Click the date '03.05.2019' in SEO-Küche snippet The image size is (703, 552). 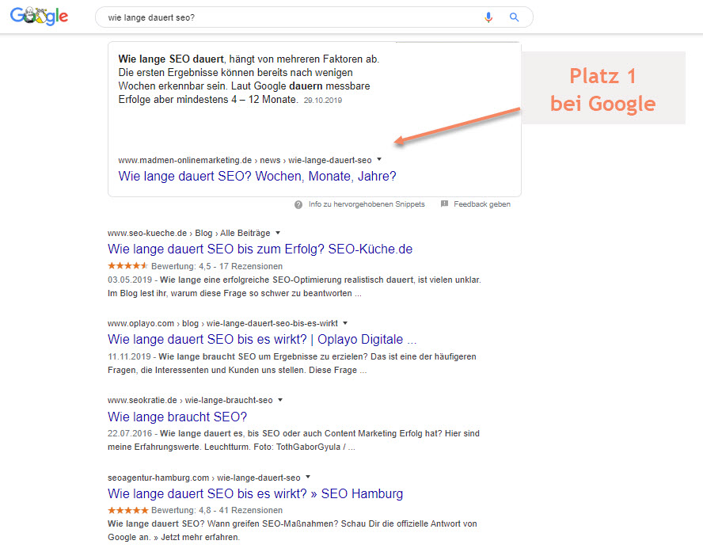pos(130,280)
